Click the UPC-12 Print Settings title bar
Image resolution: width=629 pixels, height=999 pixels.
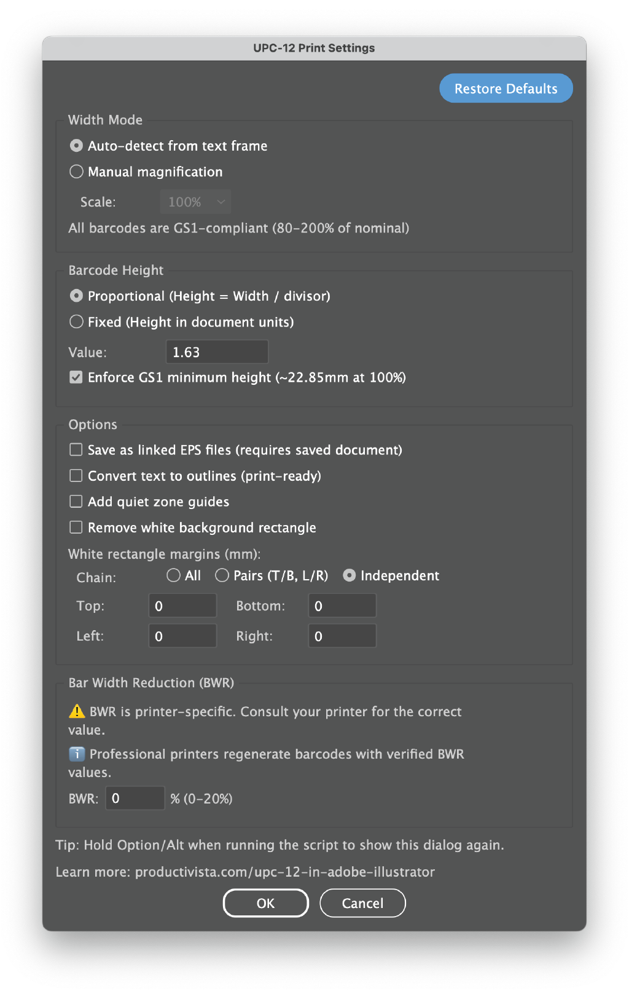click(314, 48)
